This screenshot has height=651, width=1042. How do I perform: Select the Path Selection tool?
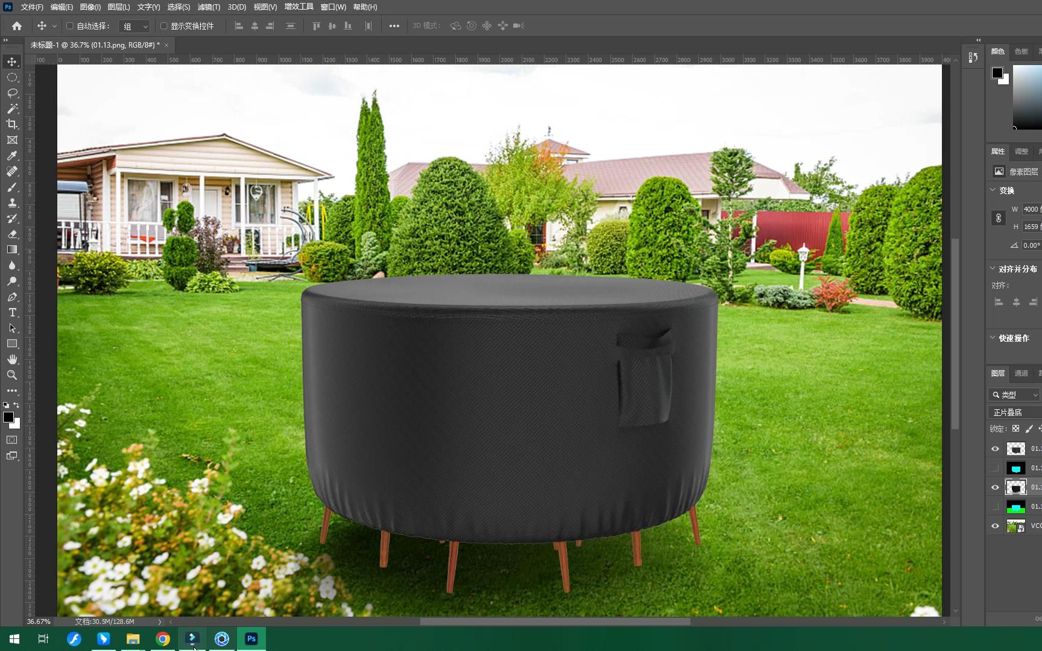coord(12,328)
